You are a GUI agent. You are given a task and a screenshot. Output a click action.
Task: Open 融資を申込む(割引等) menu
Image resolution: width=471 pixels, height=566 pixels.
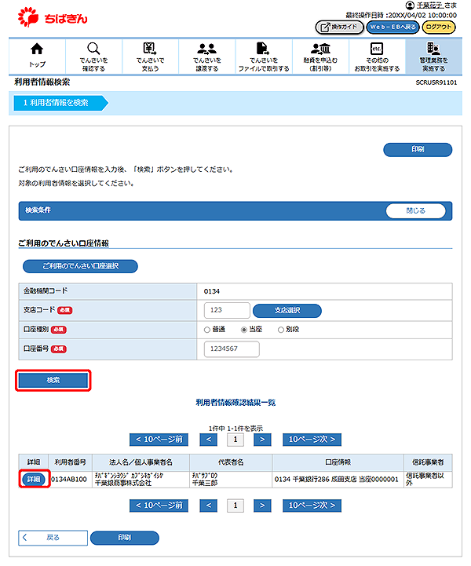pyautogui.click(x=320, y=56)
